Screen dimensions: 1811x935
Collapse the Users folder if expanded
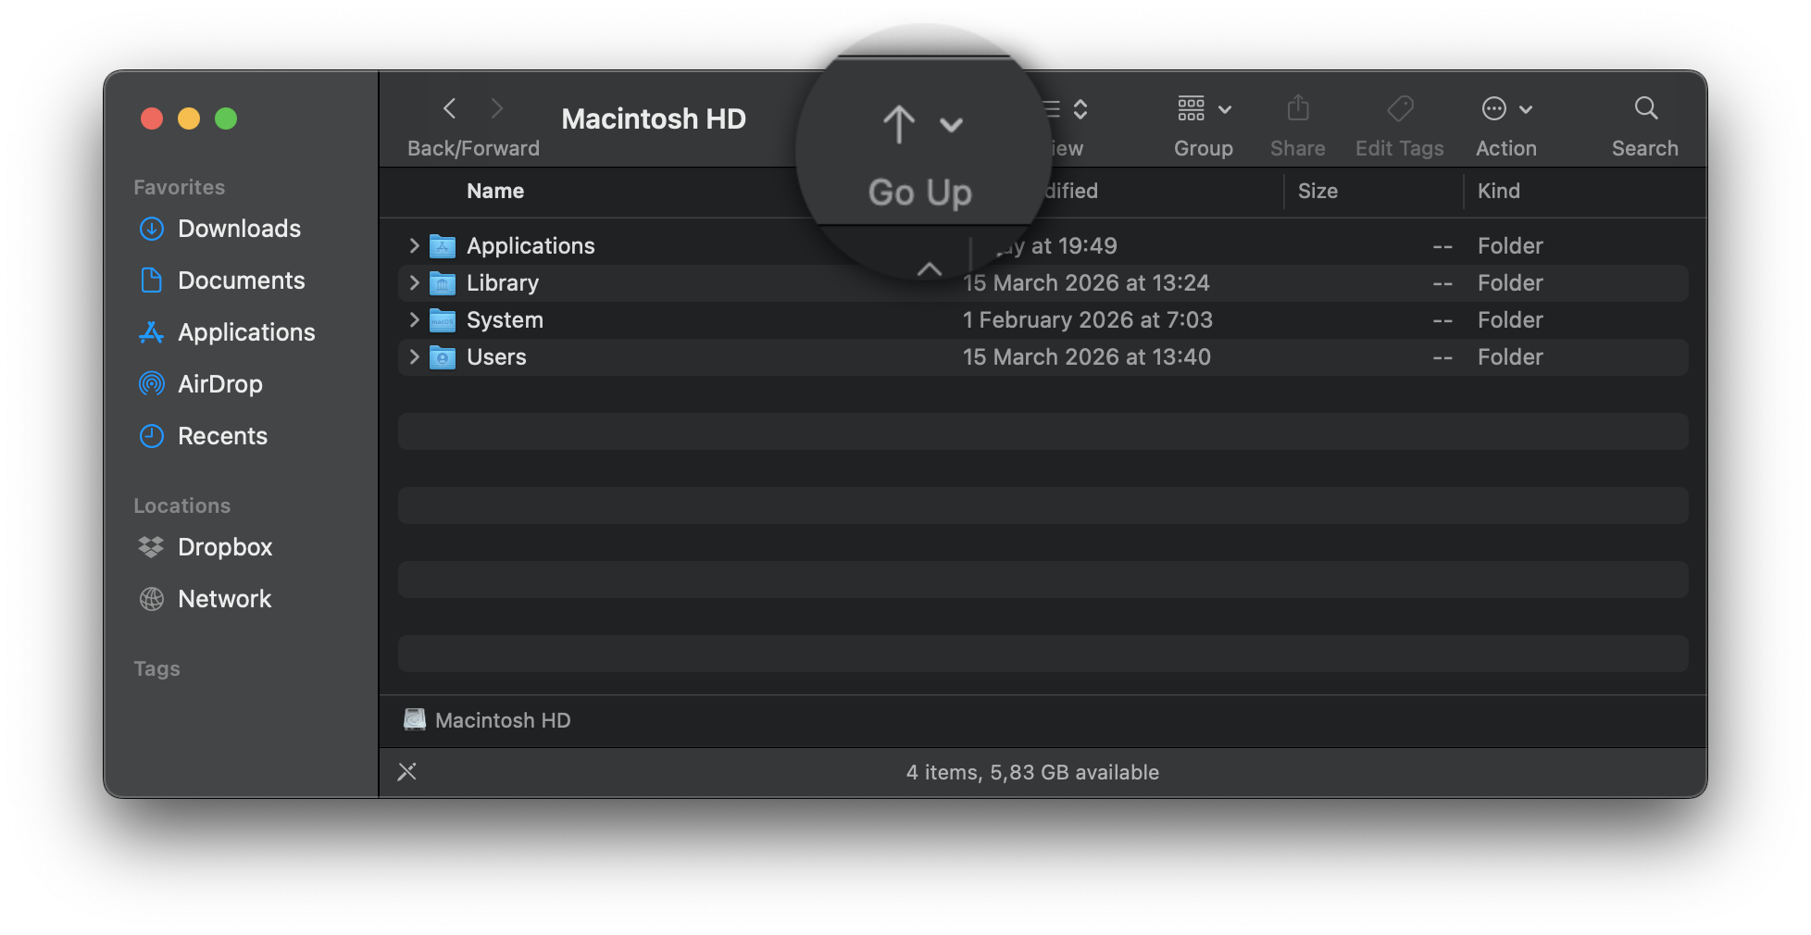click(x=413, y=356)
